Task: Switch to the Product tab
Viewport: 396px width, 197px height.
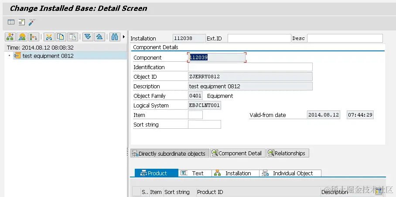Action: pos(157,173)
